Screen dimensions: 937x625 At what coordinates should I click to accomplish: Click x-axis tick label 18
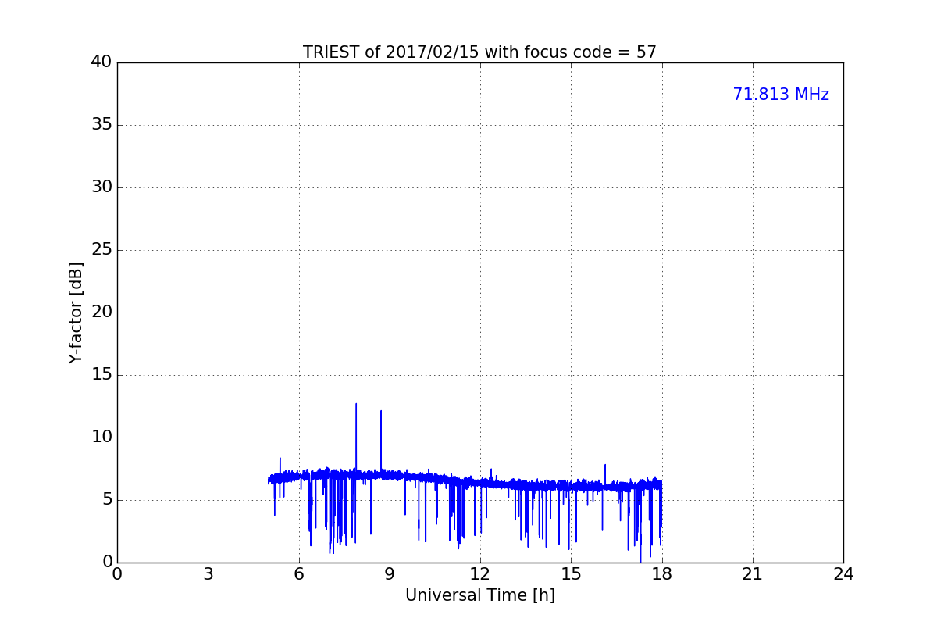(x=662, y=574)
